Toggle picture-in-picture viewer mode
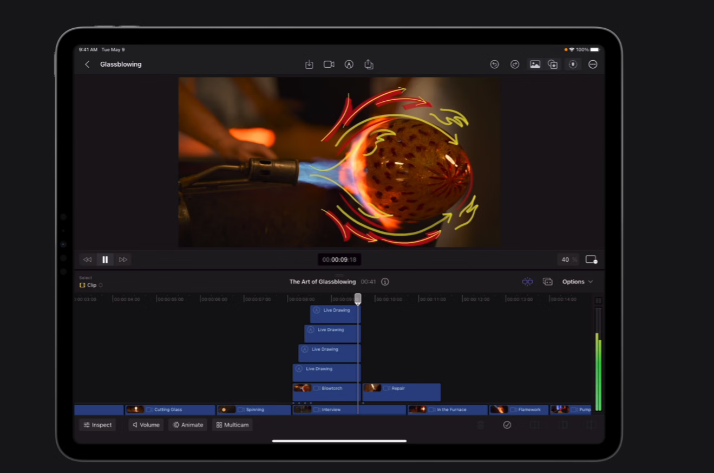This screenshot has height=473, width=714. click(591, 260)
